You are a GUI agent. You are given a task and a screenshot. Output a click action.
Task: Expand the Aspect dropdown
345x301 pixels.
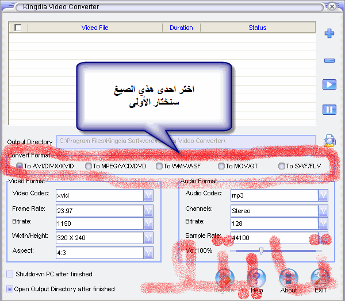click(x=148, y=253)
